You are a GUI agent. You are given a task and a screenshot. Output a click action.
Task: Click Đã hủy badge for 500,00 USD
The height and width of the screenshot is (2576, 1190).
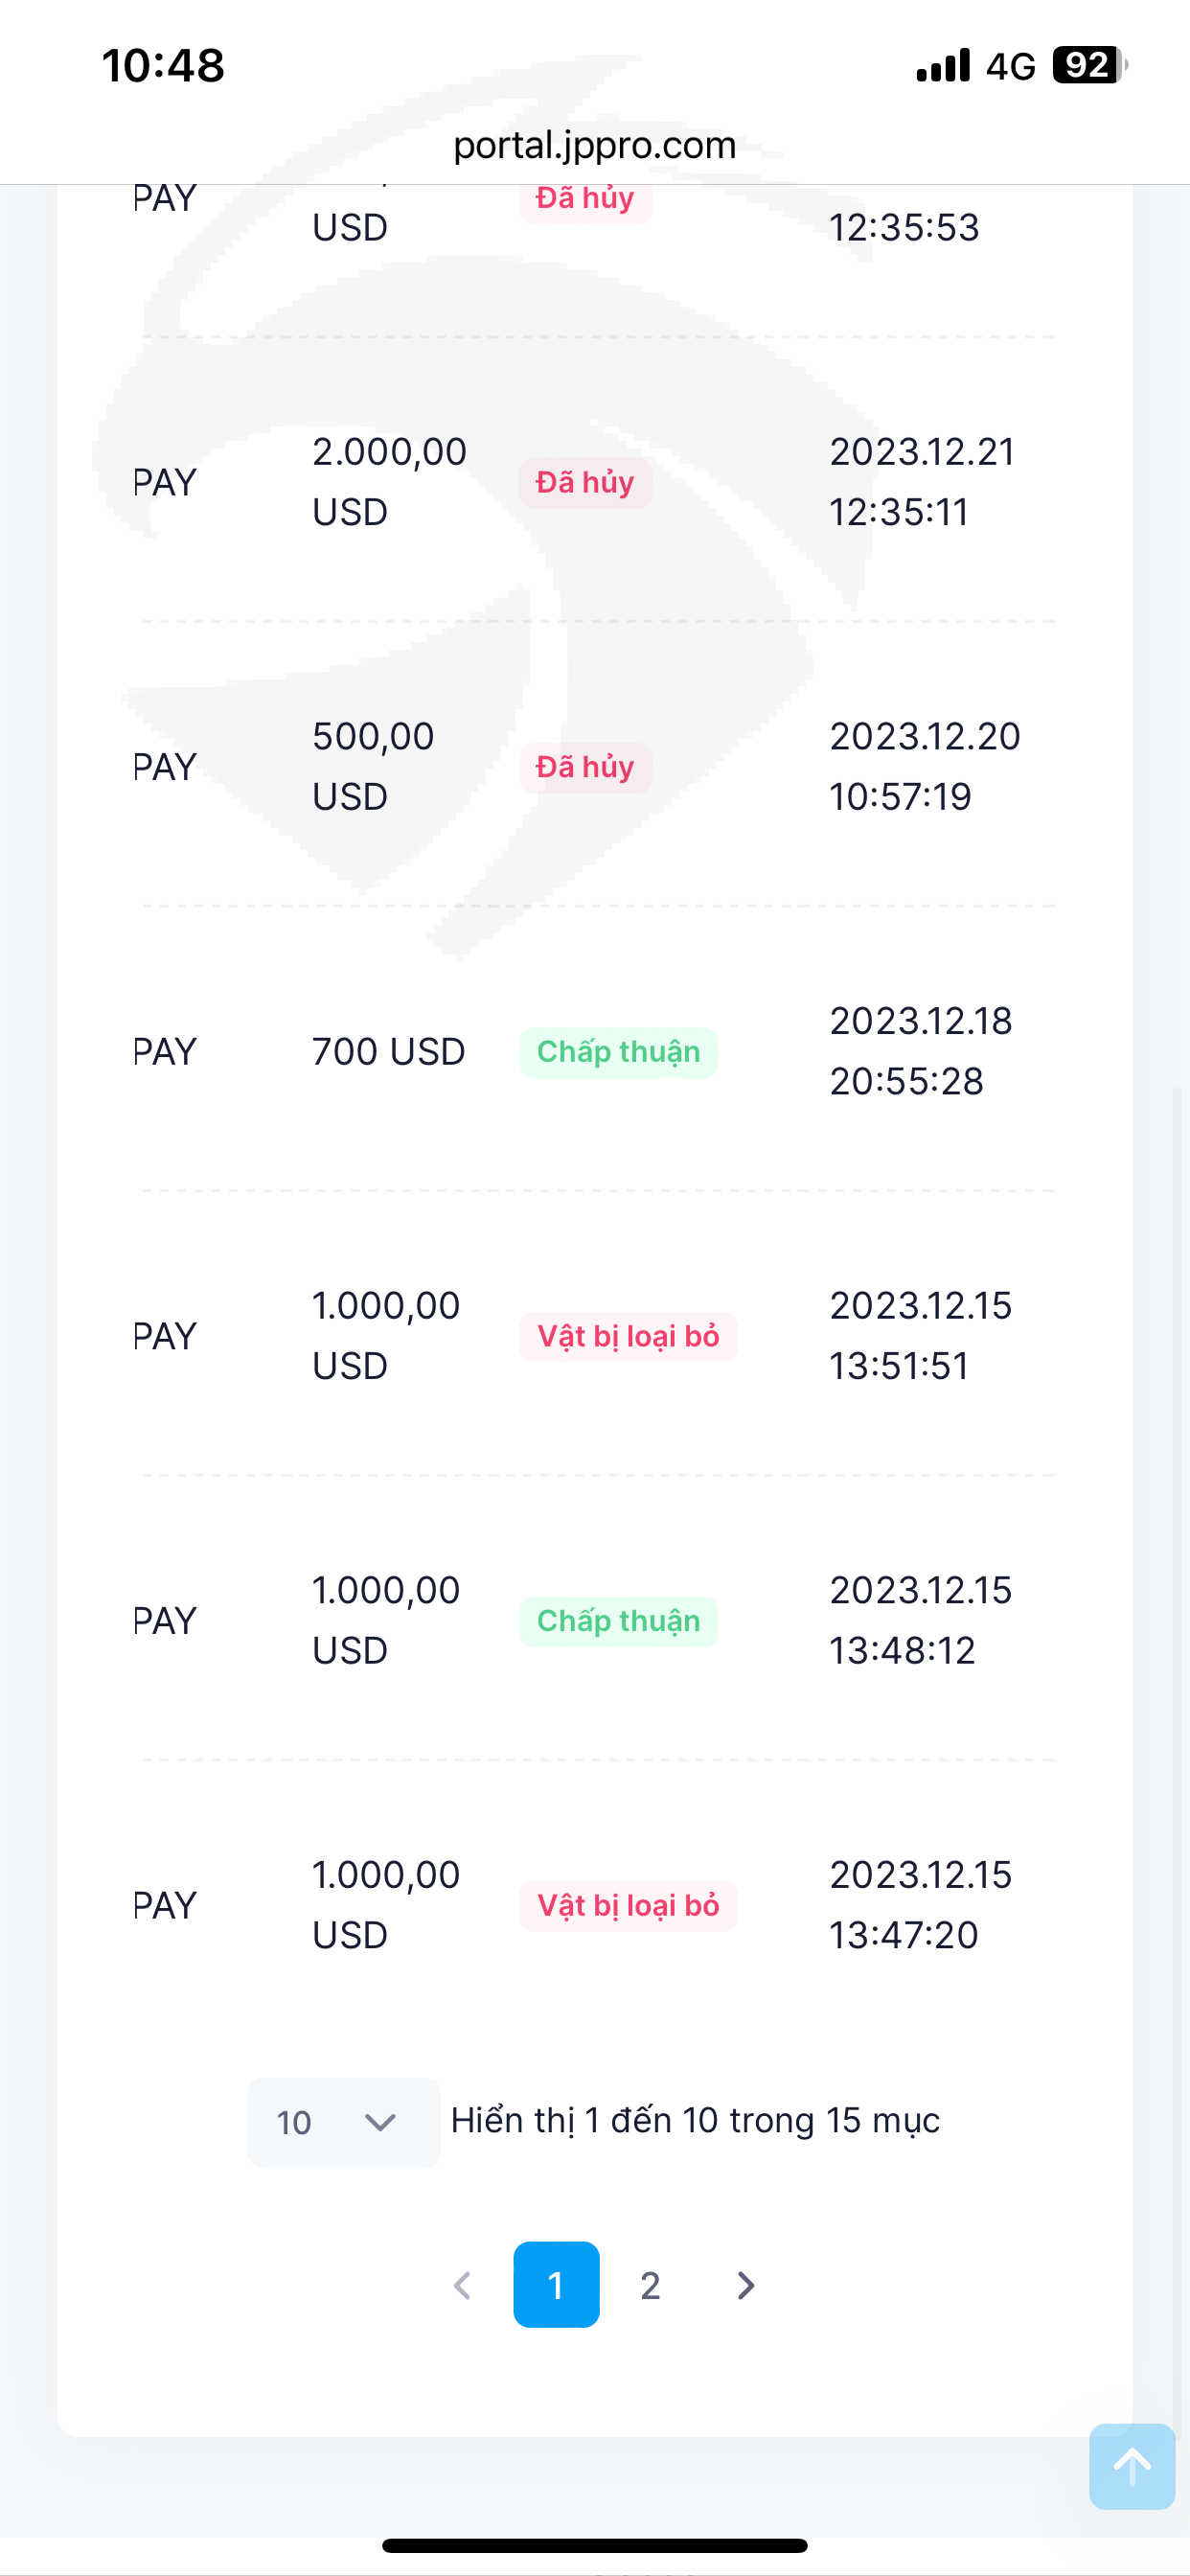coord(585,767)
